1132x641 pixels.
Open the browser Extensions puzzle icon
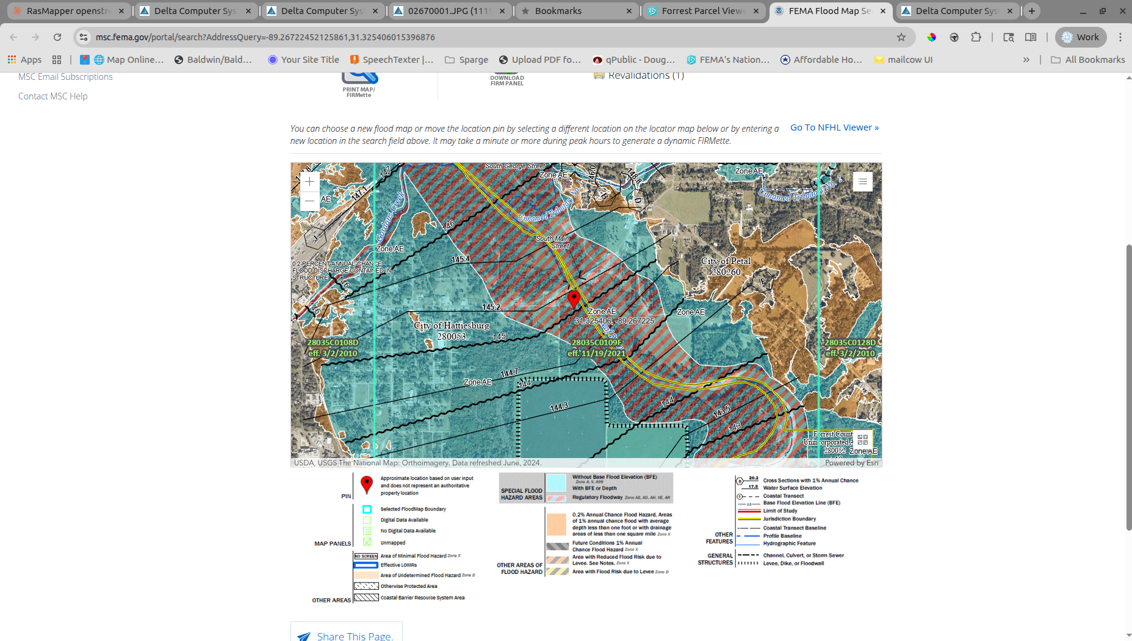point(977,37)
